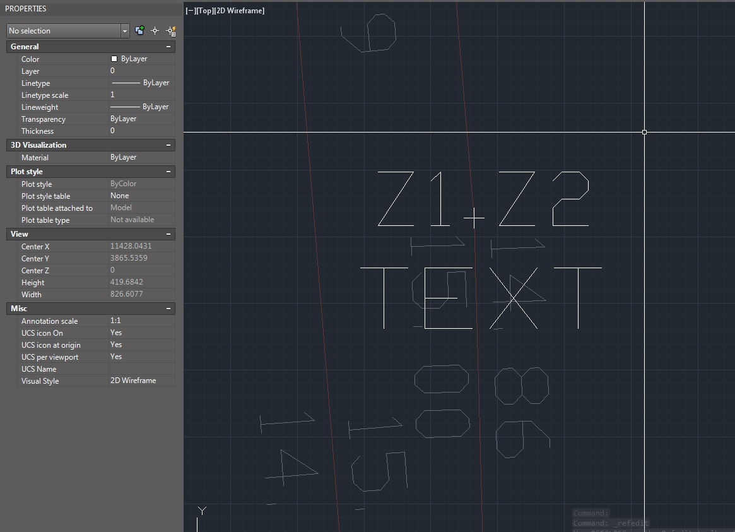Screen dimensions: 735x532
Task: Click the Thickness property label
Action: 37,131
